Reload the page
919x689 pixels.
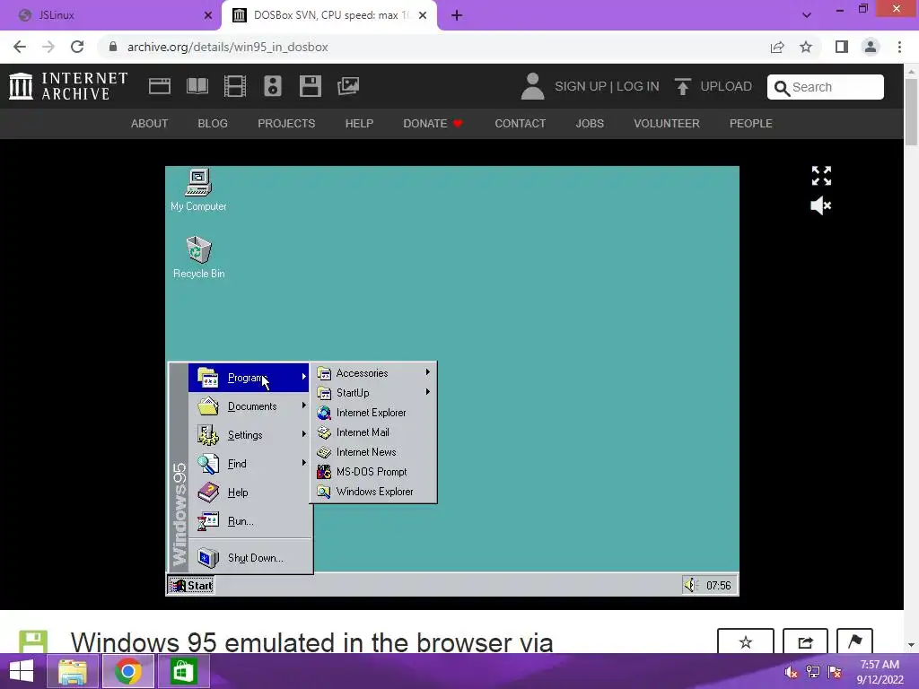pos(77,47)
